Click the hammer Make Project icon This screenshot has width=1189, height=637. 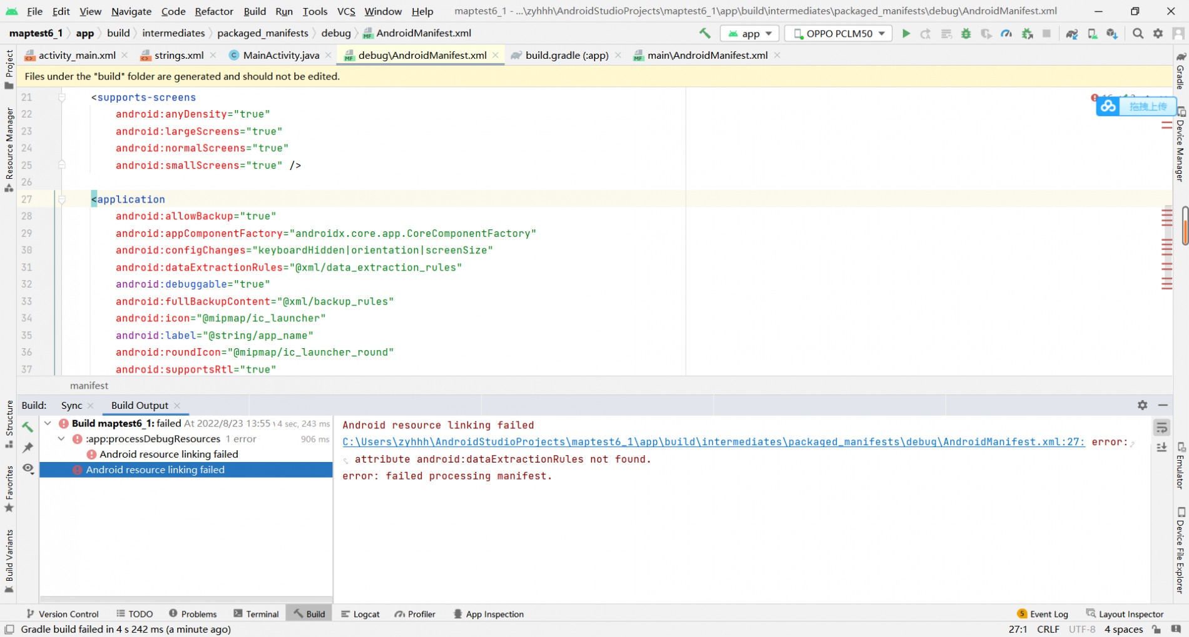click(705, 34)
